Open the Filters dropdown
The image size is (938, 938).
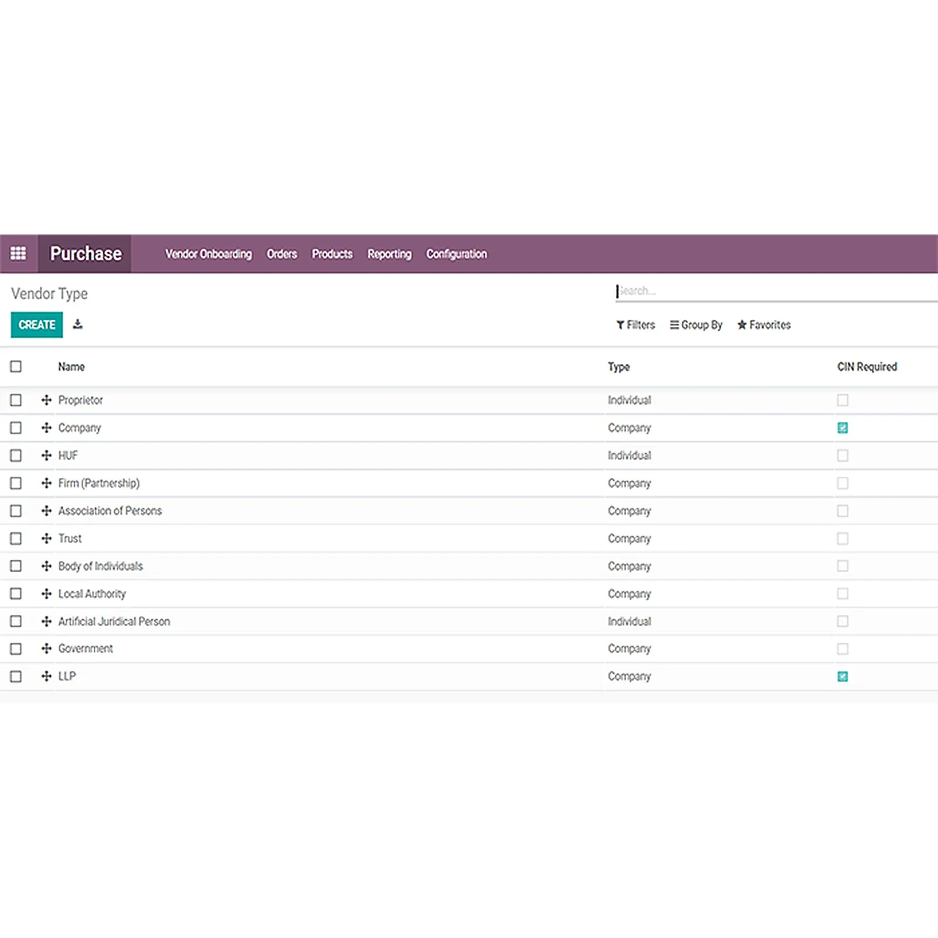tap(635, 325)
